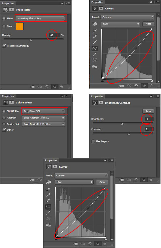This screenshot has height=248, width=161.
Task: Open the Photo Filter panel flyout menu
Action: pos(68,3)
